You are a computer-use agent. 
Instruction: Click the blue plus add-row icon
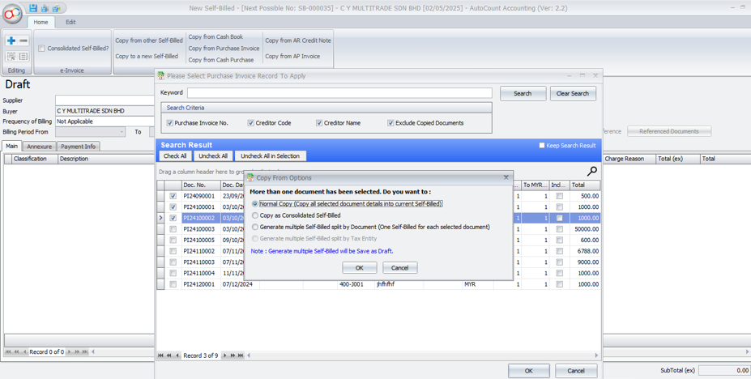point(11,40)
